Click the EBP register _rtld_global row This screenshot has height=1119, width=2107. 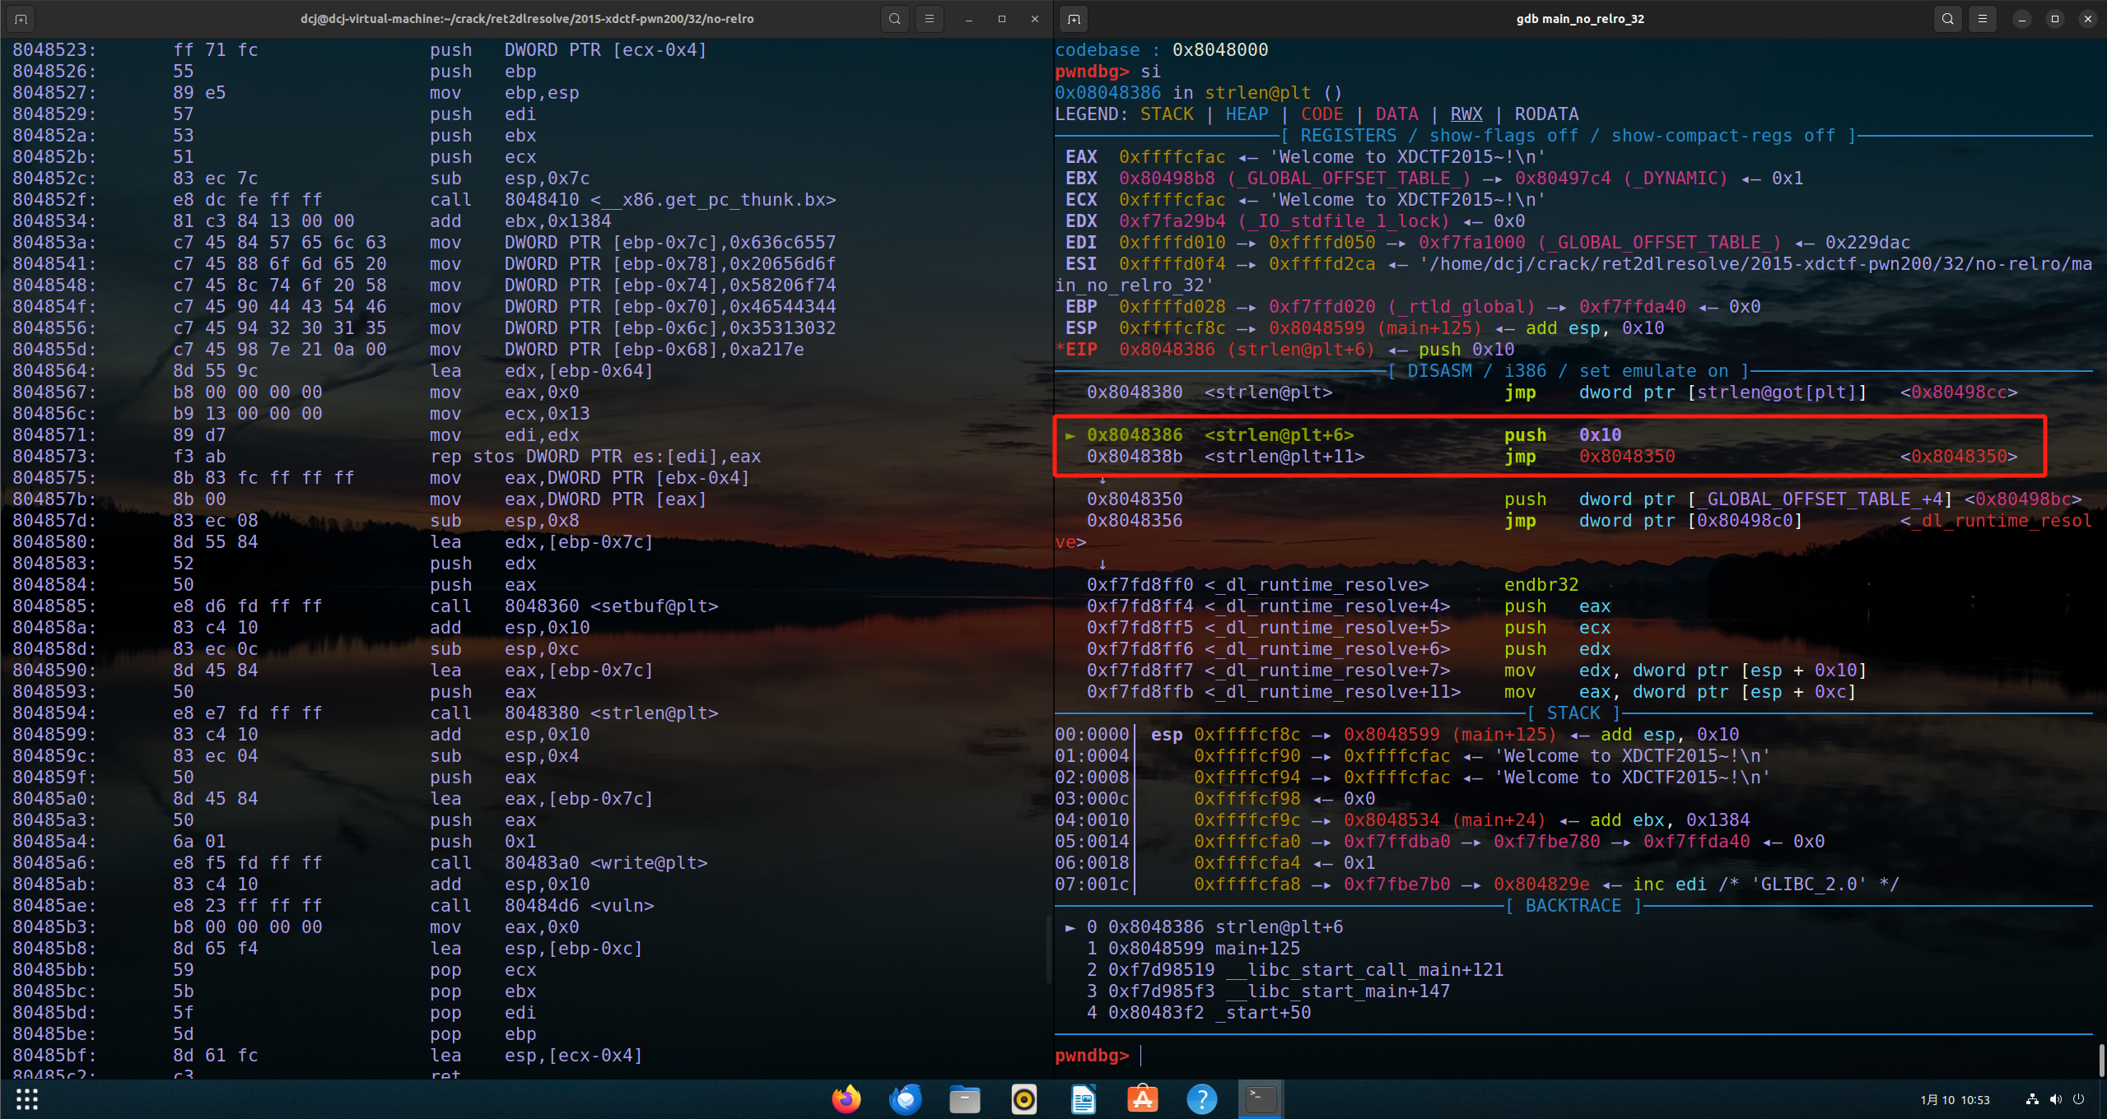(x=1413, y=307)
